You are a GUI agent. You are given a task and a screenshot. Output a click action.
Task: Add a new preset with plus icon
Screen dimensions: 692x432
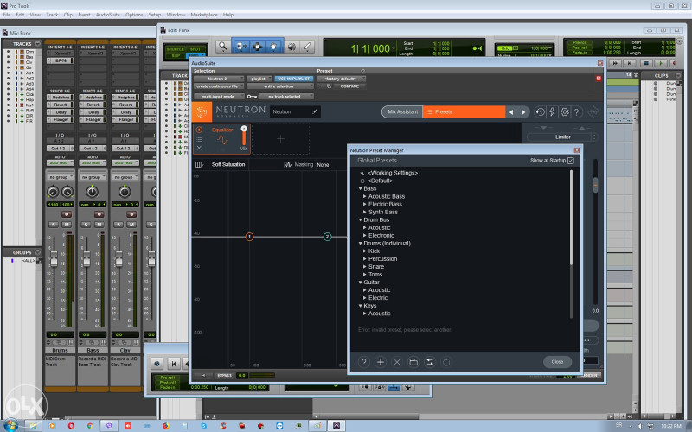[x=381, y=362]
